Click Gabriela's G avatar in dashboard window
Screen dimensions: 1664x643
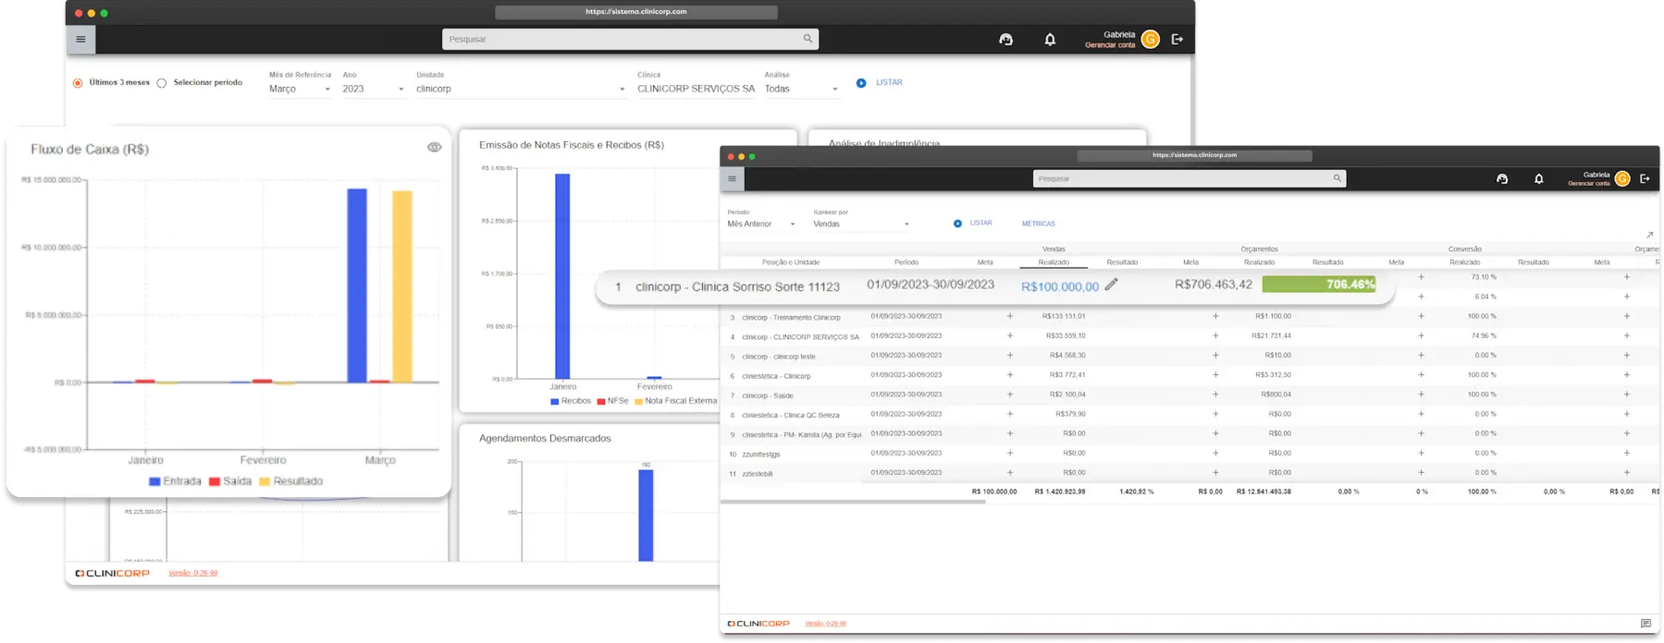[1151, 39]
